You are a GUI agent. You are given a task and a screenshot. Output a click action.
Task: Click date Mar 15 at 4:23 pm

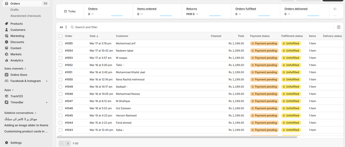coord(101,115)
